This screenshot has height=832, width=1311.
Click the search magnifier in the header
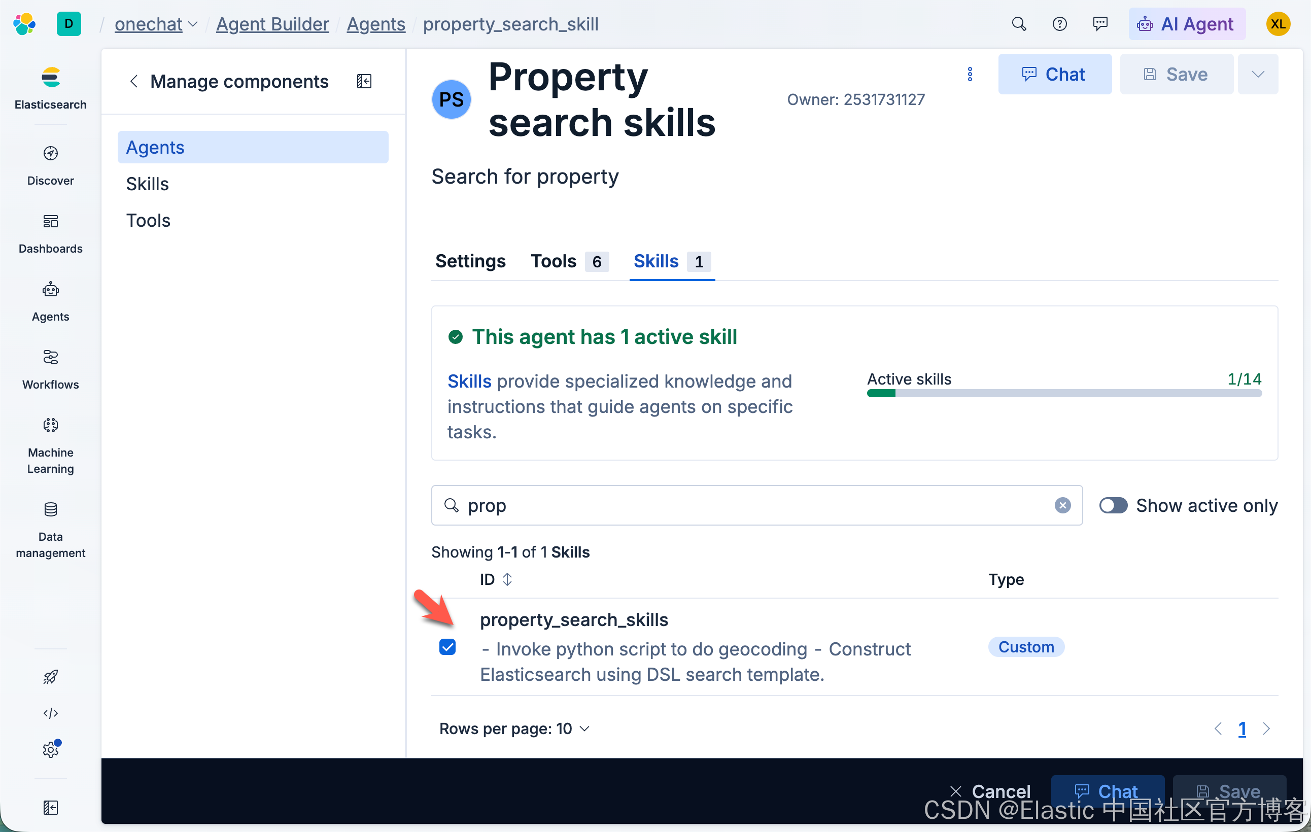1019,24
